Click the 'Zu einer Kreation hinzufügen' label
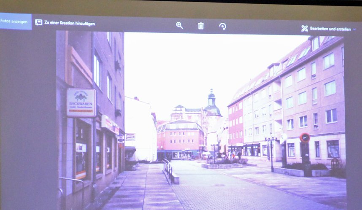The height and width of the screenshot is (210, 362). [70, 23]
